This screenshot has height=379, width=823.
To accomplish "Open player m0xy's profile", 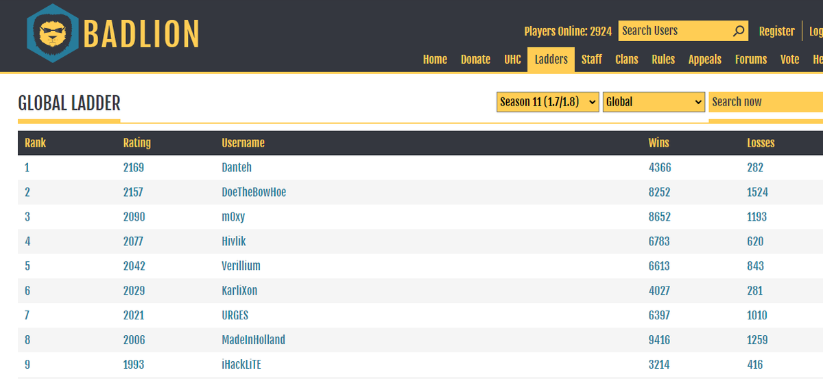I will tap(233, 217).
